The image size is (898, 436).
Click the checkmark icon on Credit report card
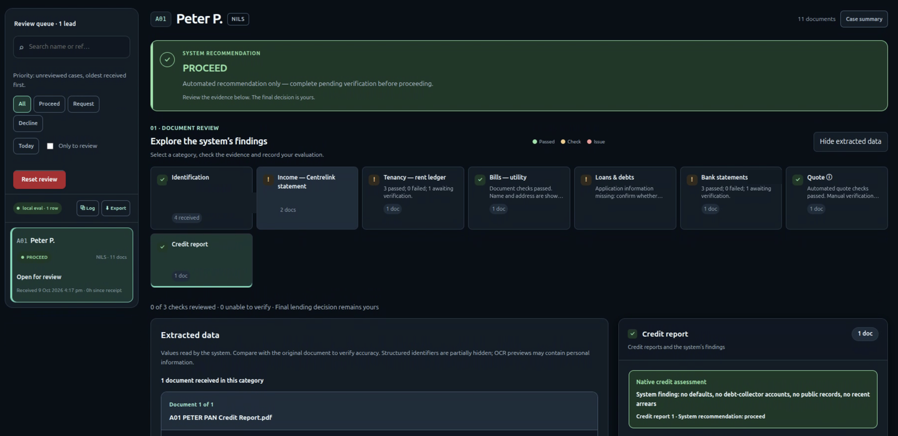point(162,246)
